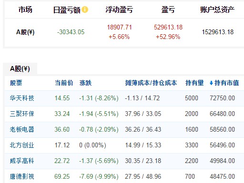
Task: Click 三聚环保 holding quantity 2000
Action: point(192,114)
